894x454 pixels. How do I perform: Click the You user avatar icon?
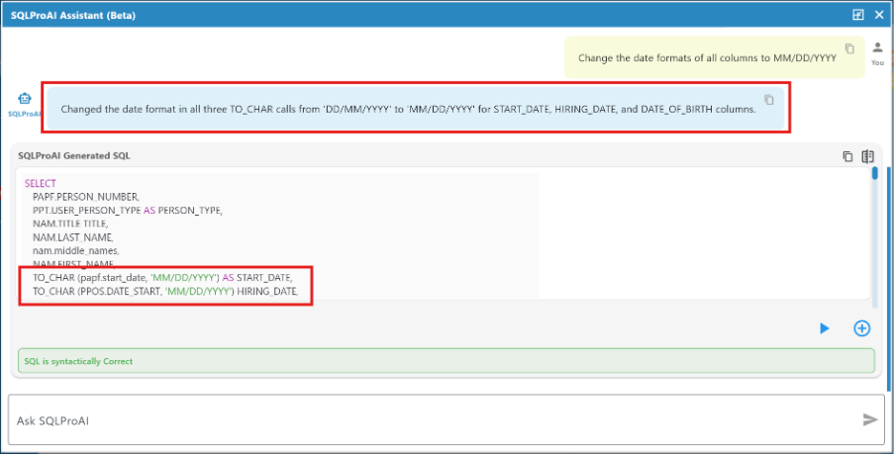[x=877, y=47]
